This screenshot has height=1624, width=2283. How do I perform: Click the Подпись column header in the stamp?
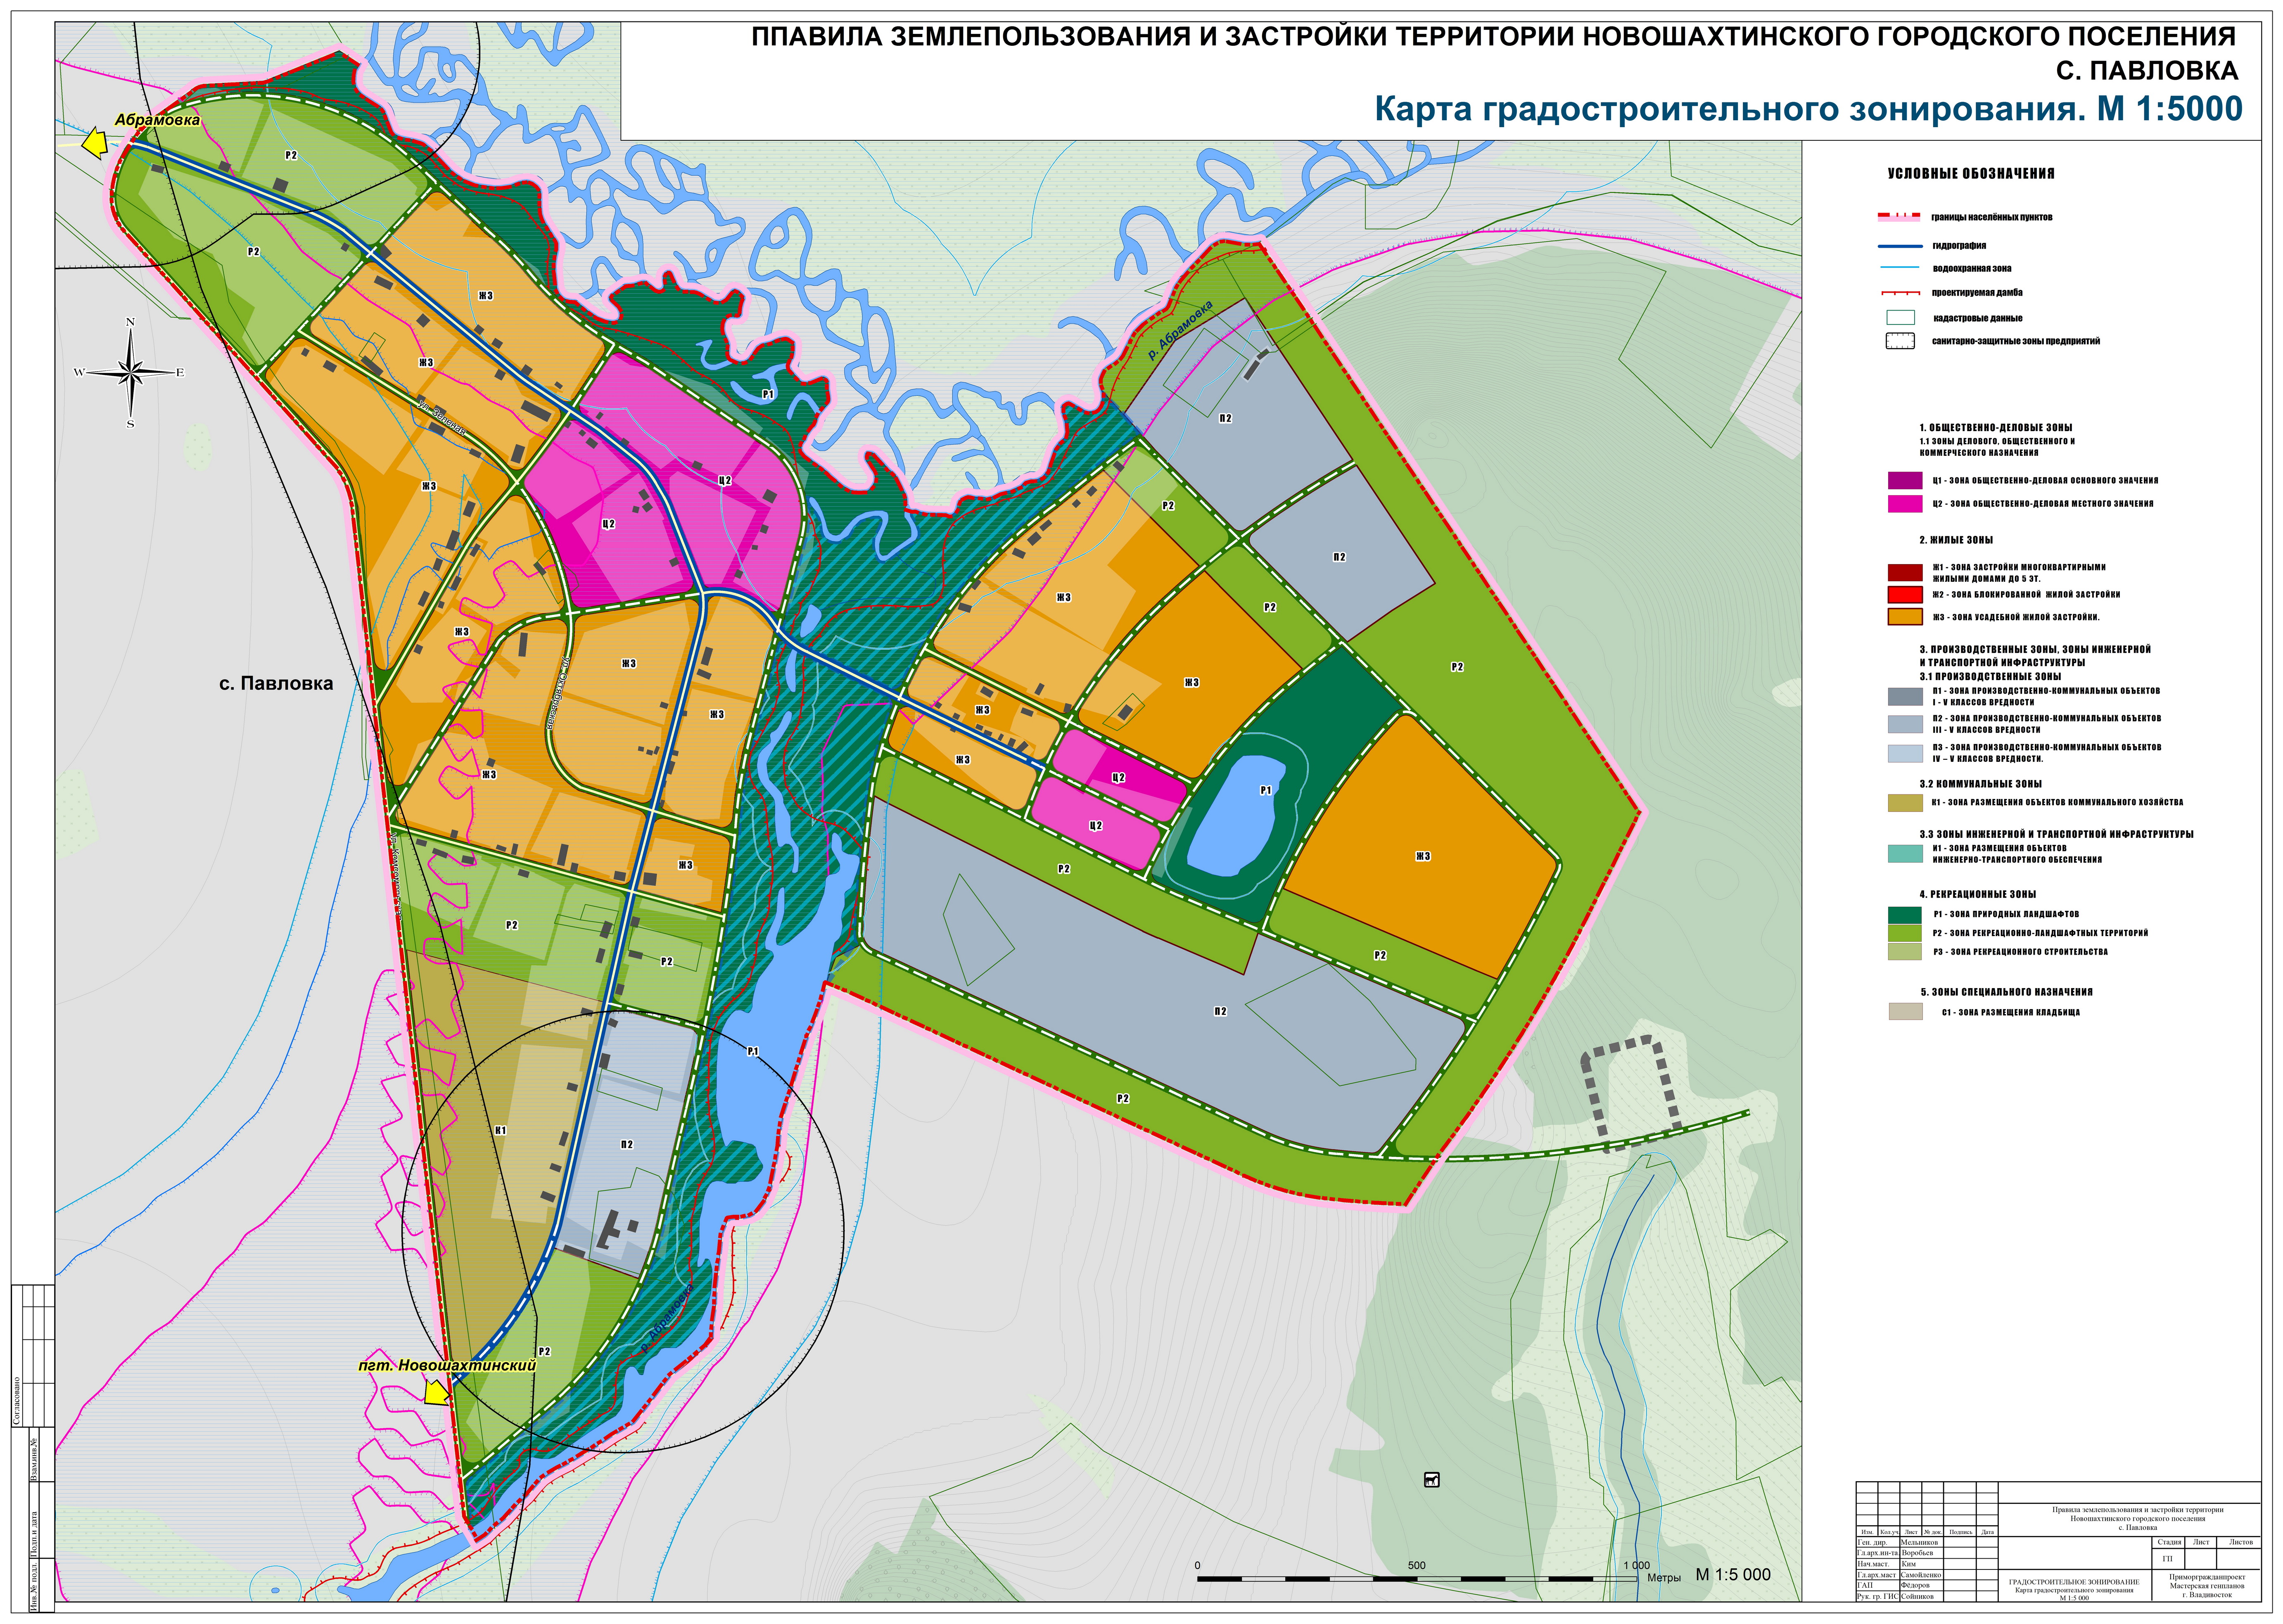[1960, 1532]
